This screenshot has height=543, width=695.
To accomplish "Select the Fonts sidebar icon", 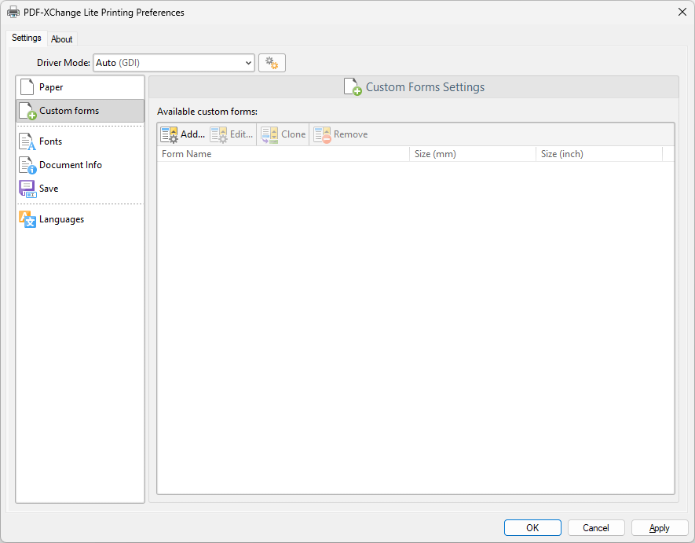I will click(x=27, y=141).
